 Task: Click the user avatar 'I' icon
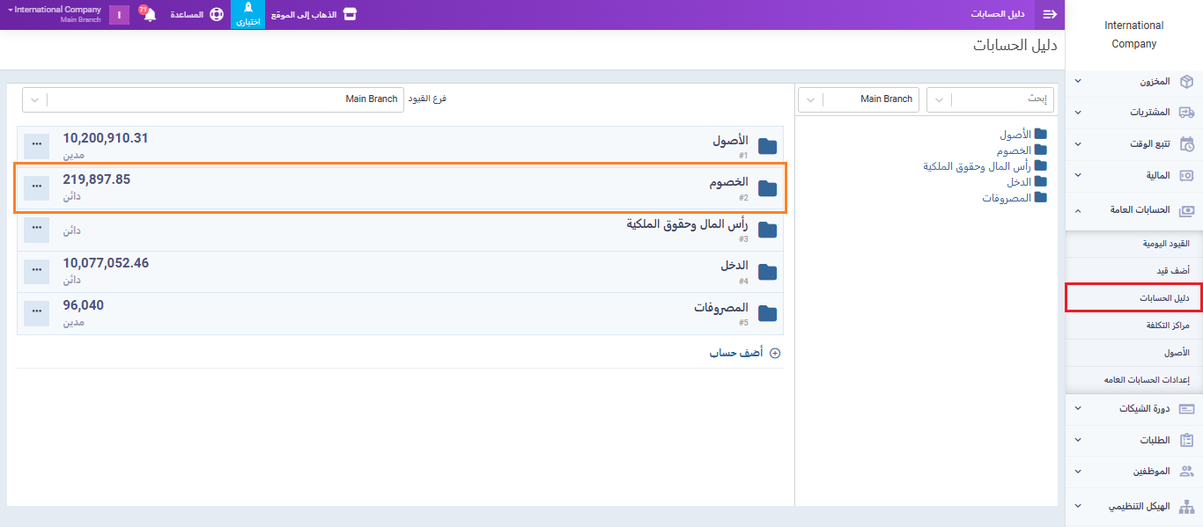point(119,15)
